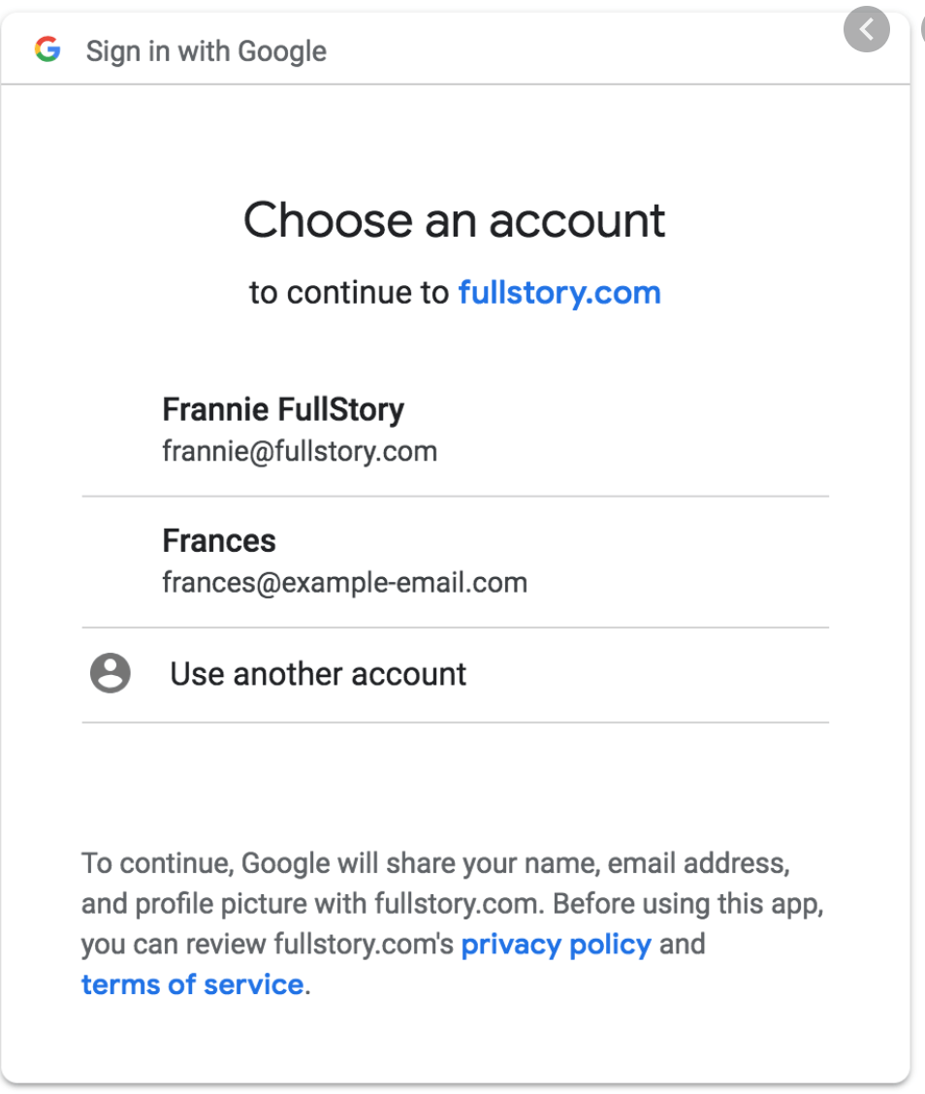The height and width of the screenshot is (1094, 925).
Task: Choose the frannie@fullstory.com email address
Action: (x=300, y=451)
